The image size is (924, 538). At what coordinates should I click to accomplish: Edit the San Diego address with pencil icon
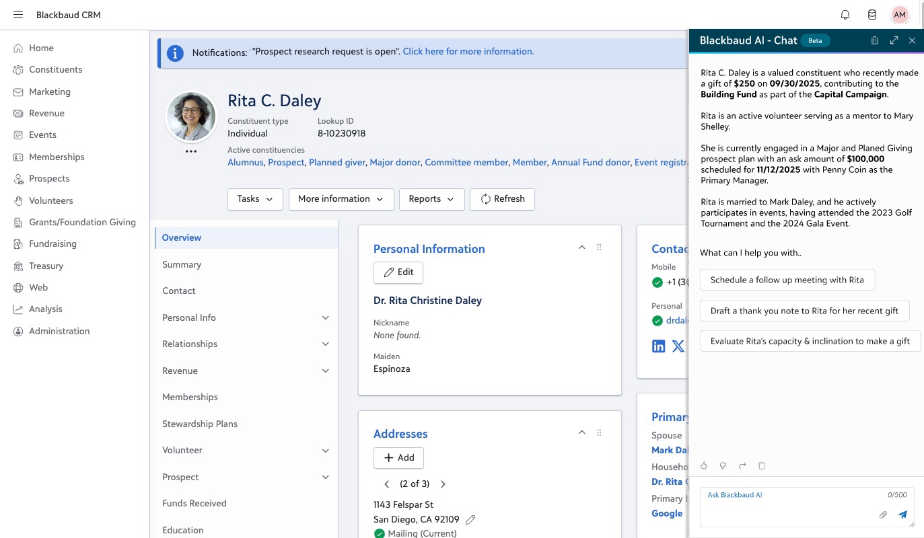coord(470,519)
